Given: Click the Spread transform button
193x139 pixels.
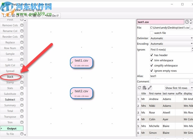Looking at the screenshot, I should (10, 71).
